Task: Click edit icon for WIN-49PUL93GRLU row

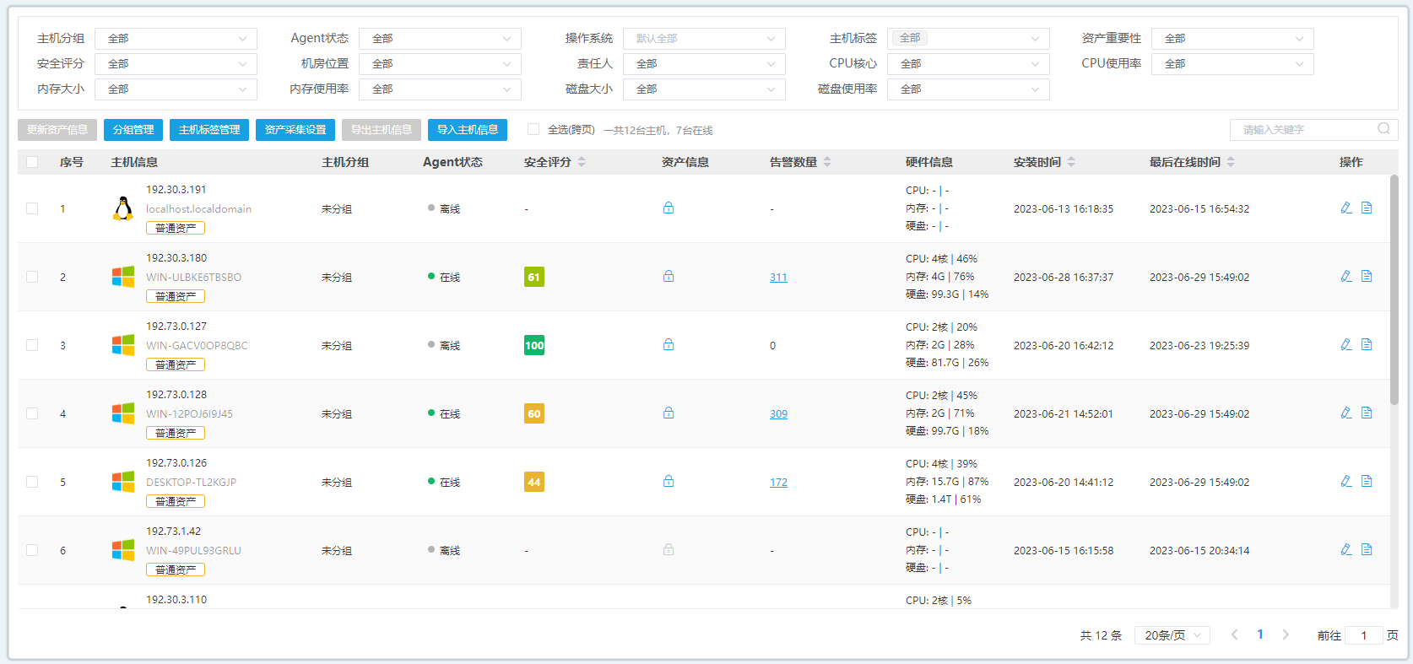Action: point(1345,549)
